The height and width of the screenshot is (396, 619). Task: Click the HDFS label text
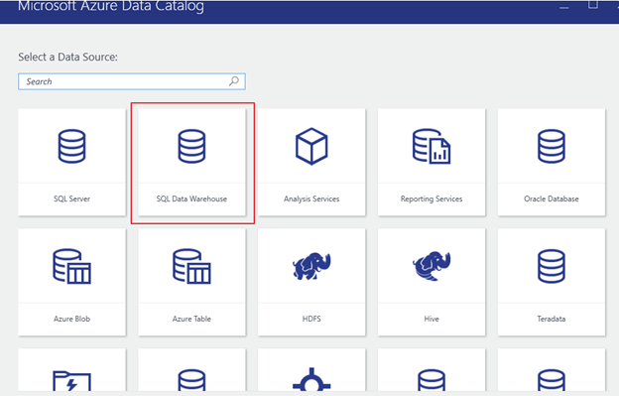[x=311, y=319]
